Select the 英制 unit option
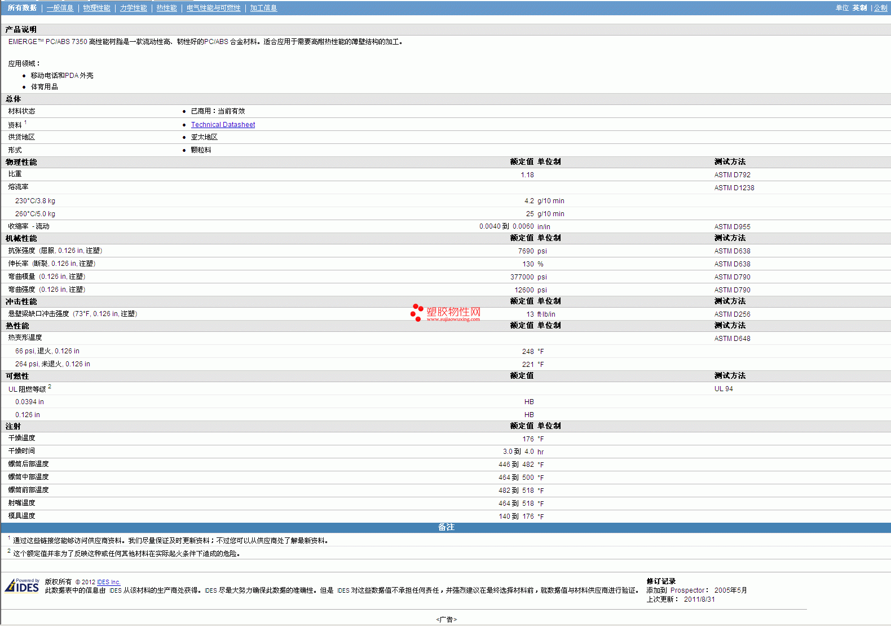Screen dimensions: 891x626 (x=859, y=8)
